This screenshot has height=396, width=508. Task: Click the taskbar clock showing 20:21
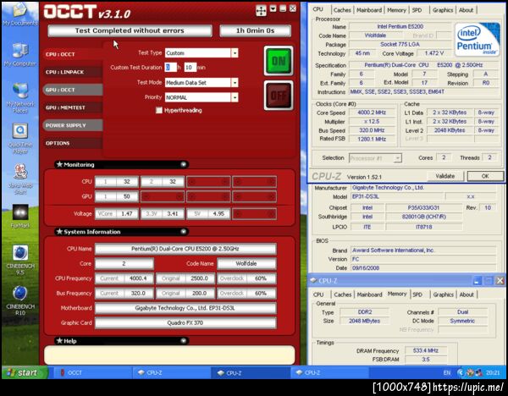click(x=493, y=373)
